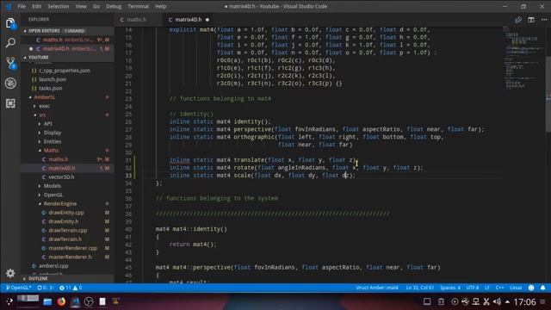Image resolution: width=551 pixels, height=310 pixels.
Task: Open the View menu
Action: [x=81, y=6]
